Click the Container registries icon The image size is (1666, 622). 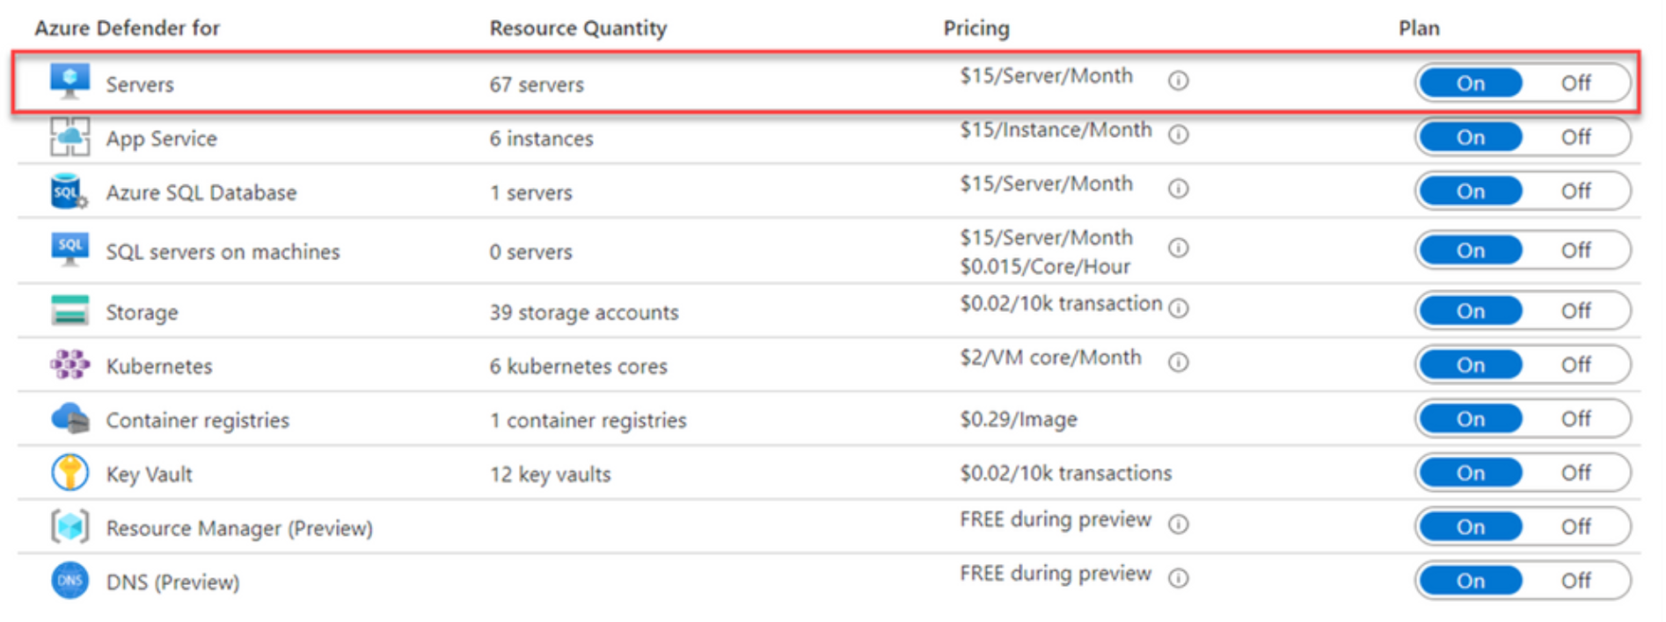(69, 419)
